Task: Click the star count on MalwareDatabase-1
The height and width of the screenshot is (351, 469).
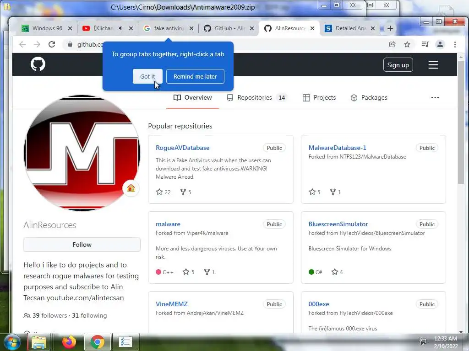Action: pos(315,192)
